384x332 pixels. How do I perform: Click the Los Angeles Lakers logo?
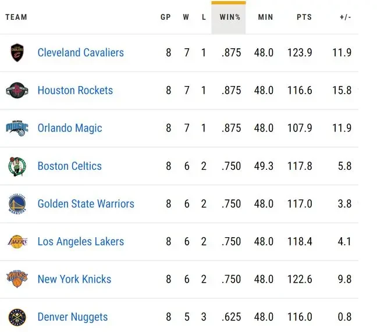tap(17, 242)
